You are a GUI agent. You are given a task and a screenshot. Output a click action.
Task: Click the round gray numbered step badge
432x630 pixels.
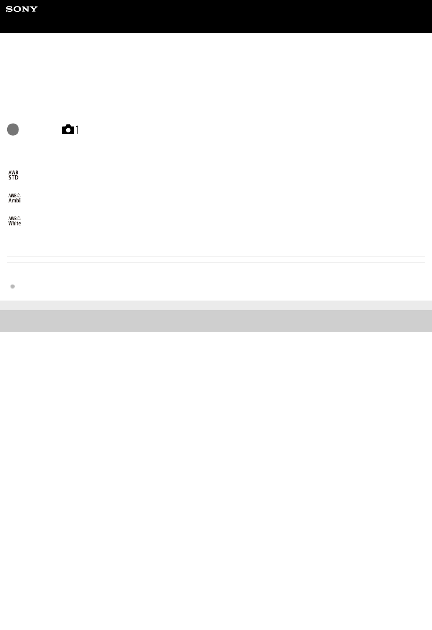(13, 130)
